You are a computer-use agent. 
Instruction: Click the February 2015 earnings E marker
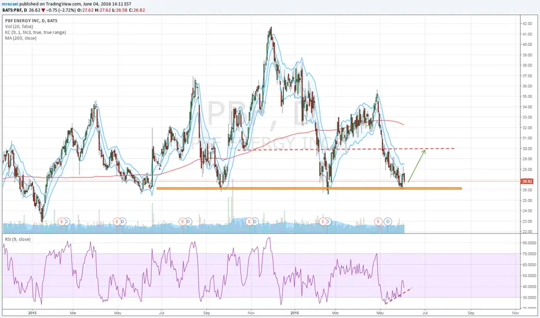62,221
